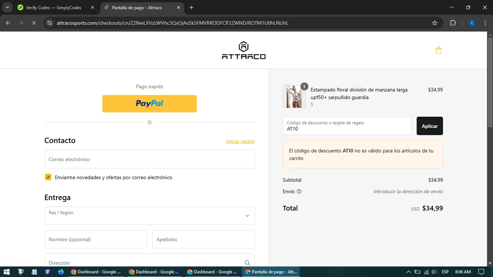Go back to previous page

(8, 23)
